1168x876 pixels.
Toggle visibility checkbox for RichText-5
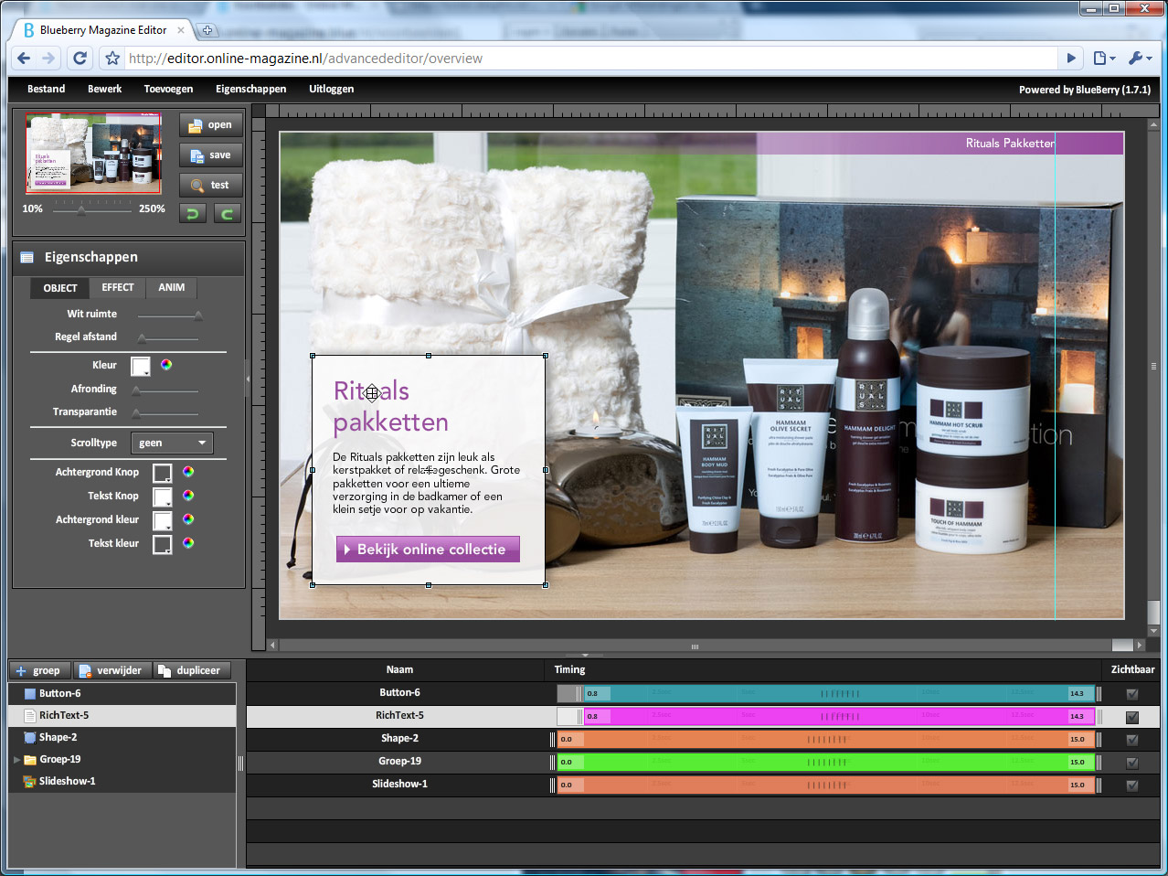pyautogui.click(x=1132, y=717)
